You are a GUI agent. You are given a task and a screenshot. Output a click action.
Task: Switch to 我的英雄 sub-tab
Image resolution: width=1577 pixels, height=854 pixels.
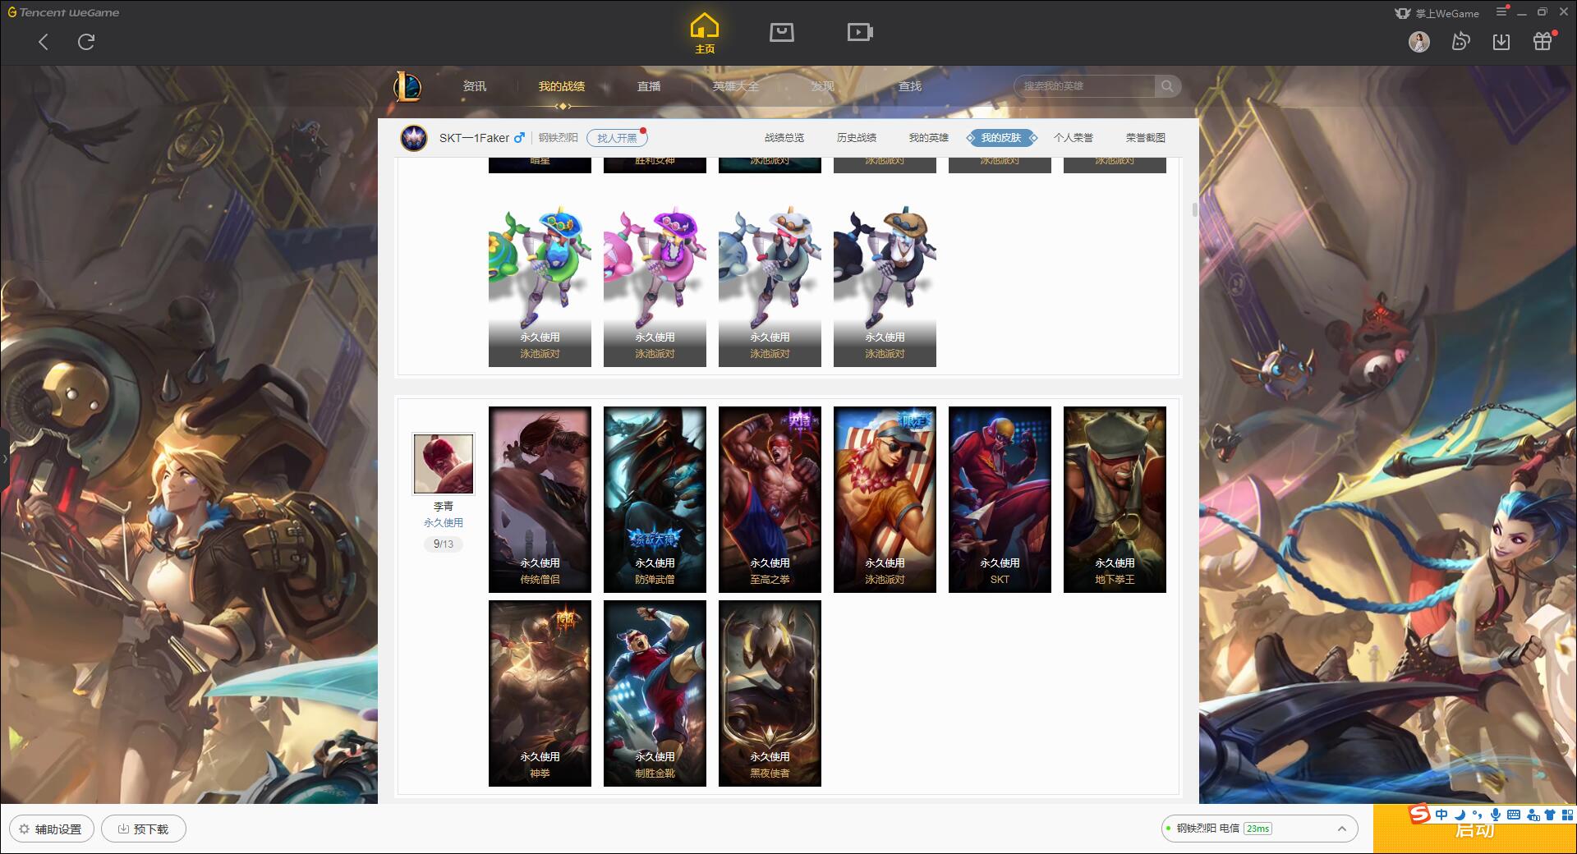(x=929, y=138)
